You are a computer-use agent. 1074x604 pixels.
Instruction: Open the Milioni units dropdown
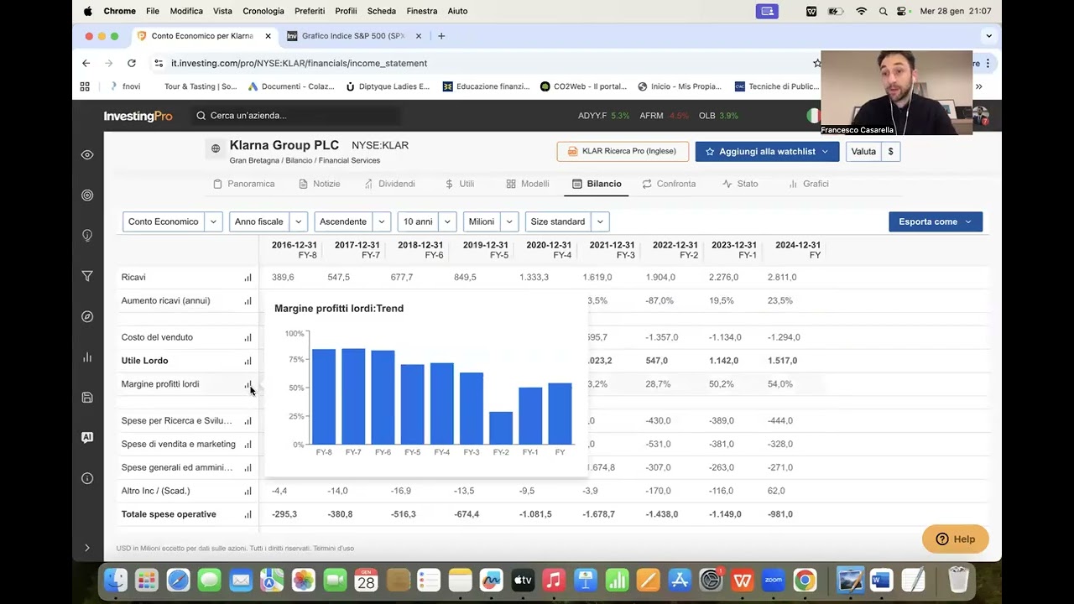pos(491,221)
